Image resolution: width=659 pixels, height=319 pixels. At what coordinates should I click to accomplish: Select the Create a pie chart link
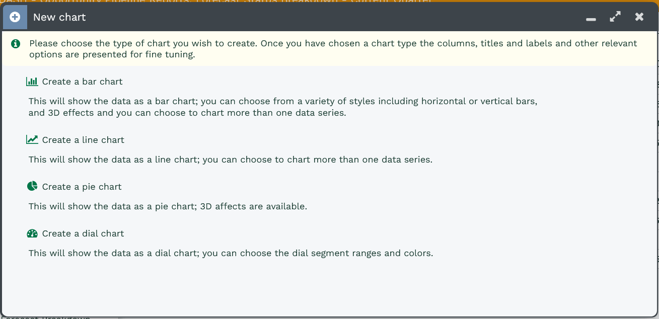click(82, 187)
